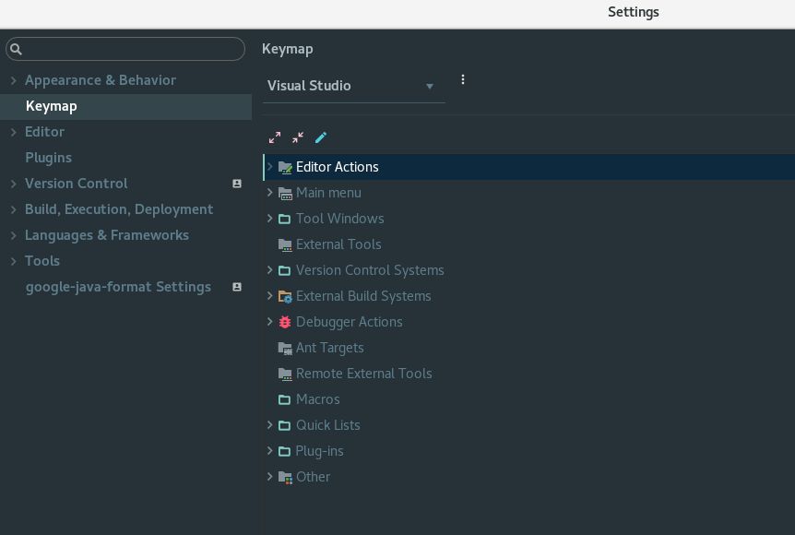
Task: Select Keymap in the settings sidebar
Action: pyautogui.click(x=125, y=106)
